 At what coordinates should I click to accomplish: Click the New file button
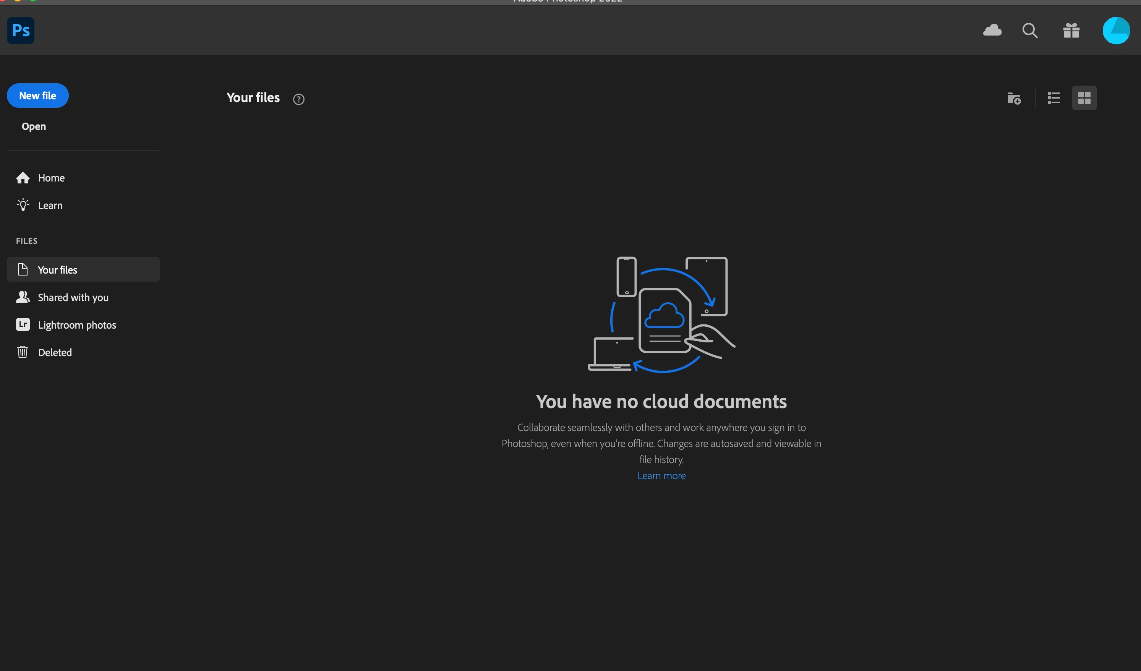click(37, 96)
